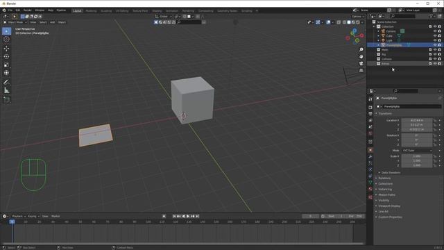Open the View Layer properties tab

[x=370, y=120]
